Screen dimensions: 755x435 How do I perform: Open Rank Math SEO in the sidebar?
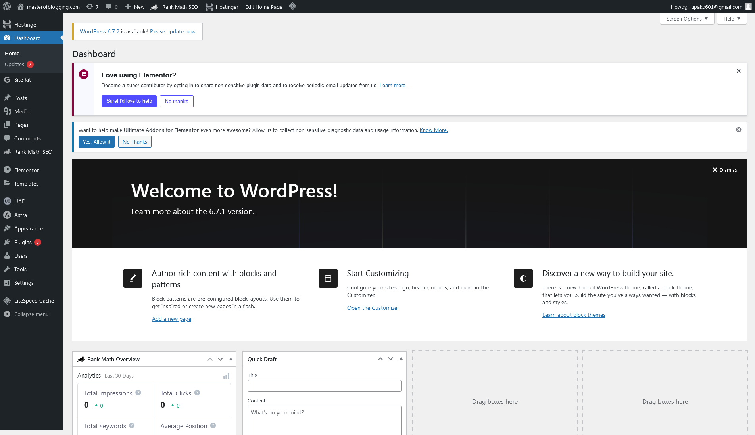pyautogui.click(x=32, y=152)
